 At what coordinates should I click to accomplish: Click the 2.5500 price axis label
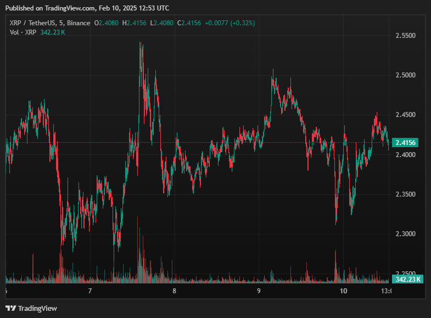tap(405, 36)
